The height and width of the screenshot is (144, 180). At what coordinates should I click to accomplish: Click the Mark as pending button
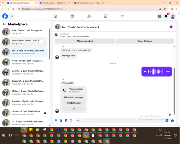pyautogui.click(x=85, y=41)
